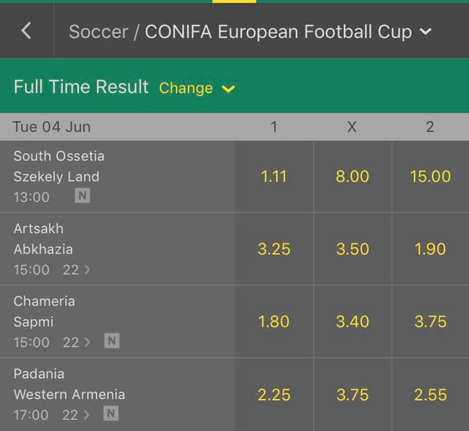Back Chameria to win at 1.80
This screenshot has width=469, height=431.
(x=274, y=322)
